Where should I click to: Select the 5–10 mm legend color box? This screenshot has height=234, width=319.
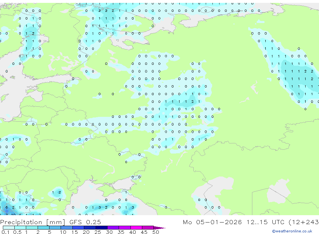coord(55,228)
